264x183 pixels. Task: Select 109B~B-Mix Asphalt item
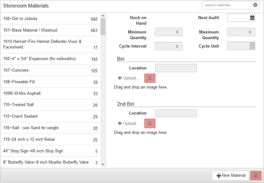[x=50, y=93]
